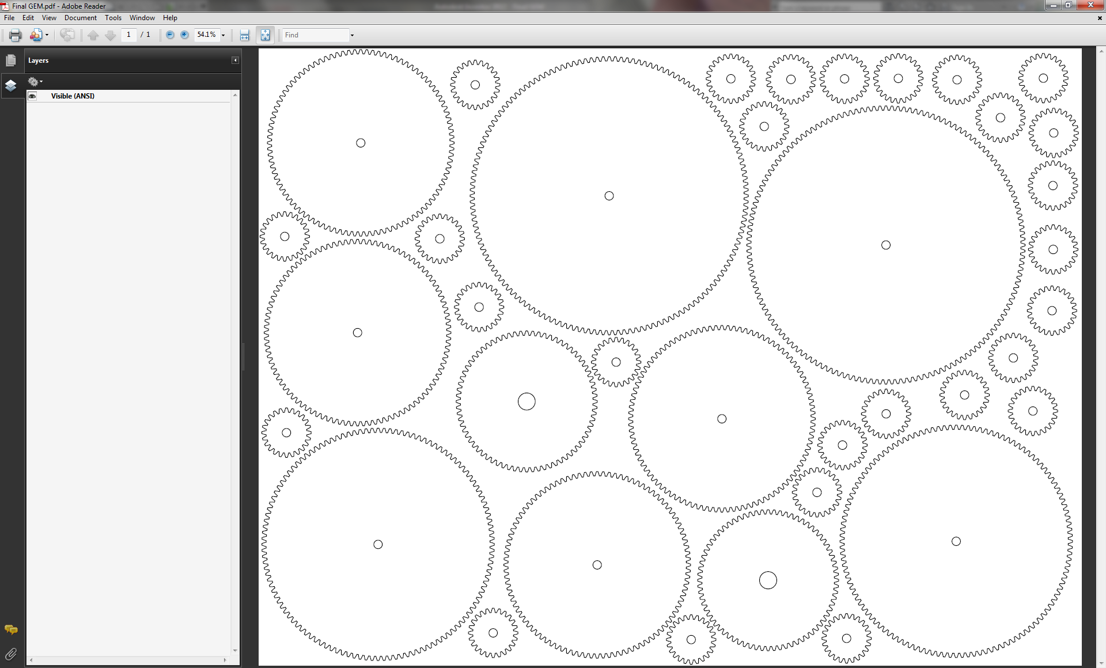Click the 54.1% zoom value field

tap(207, 35)
